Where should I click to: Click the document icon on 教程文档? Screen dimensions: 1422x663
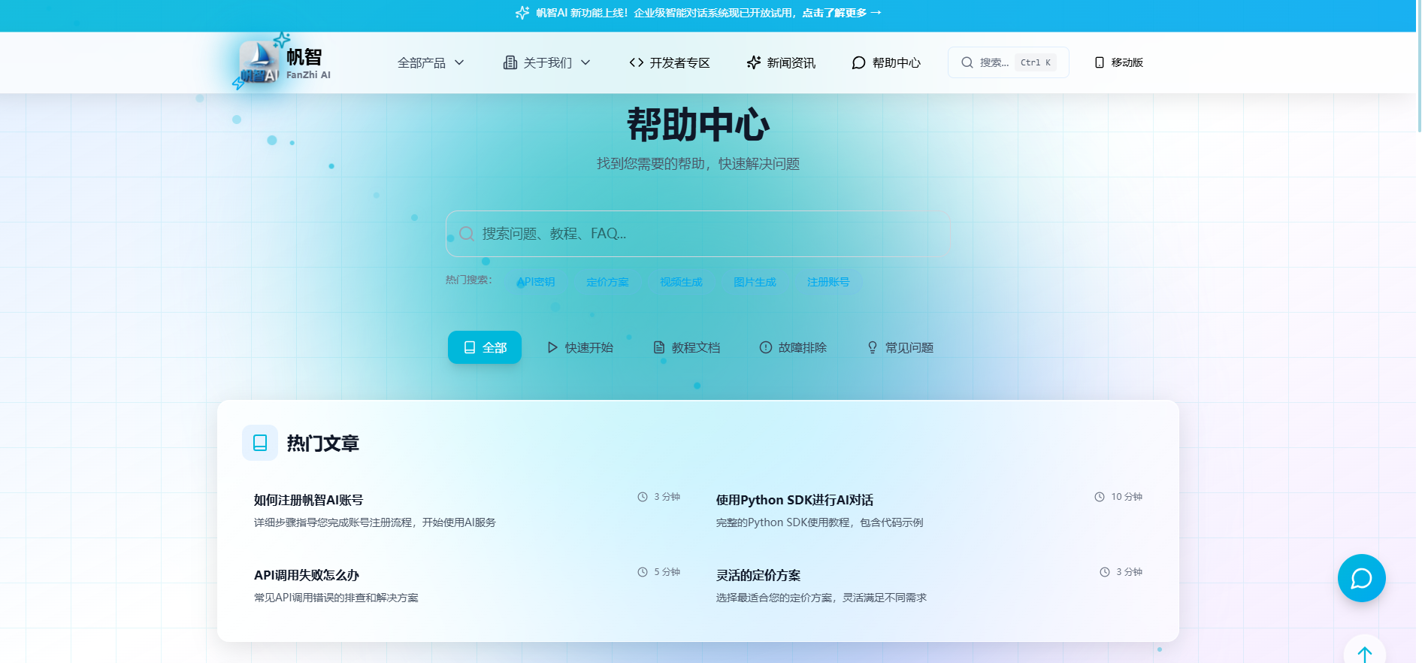point(659,347)
